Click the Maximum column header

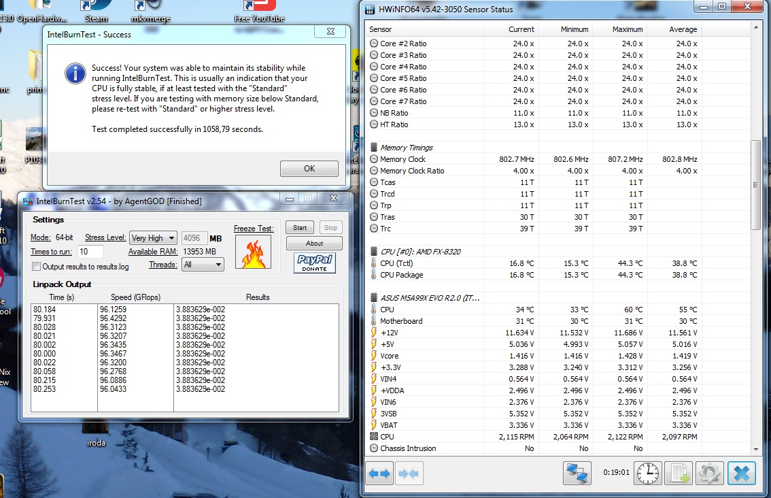pyautogui.click(x=619, y=29)
